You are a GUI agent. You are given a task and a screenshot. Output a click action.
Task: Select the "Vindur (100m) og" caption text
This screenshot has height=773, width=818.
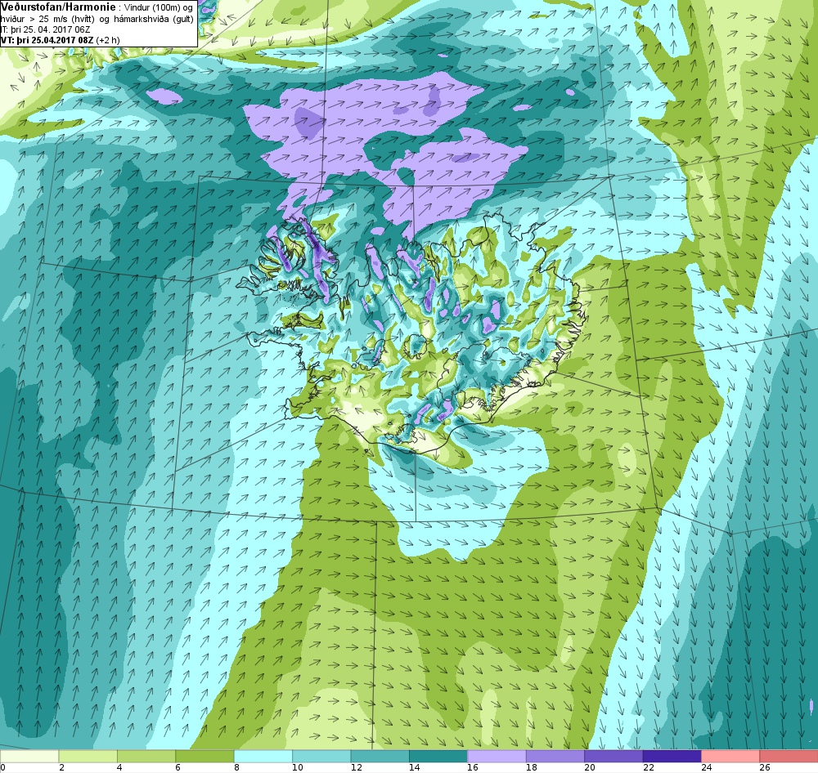click(x=158, y=8)
